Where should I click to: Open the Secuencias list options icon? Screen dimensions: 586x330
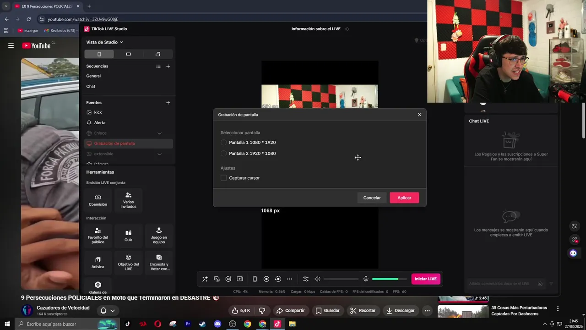point(158,66)
